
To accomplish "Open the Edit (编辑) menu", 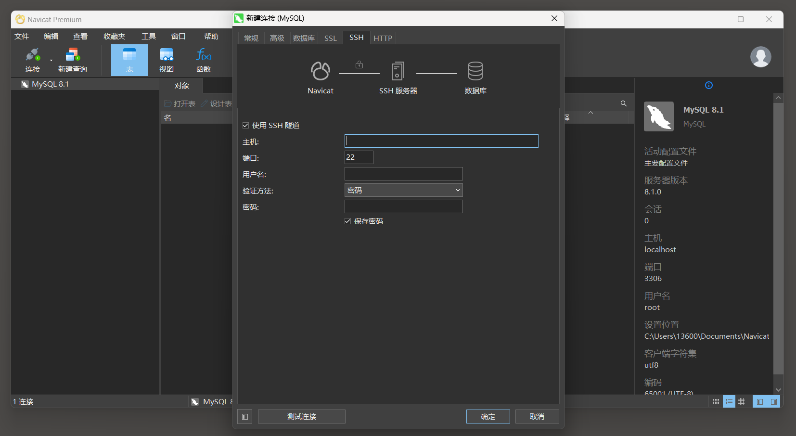I will click(51, 37).
